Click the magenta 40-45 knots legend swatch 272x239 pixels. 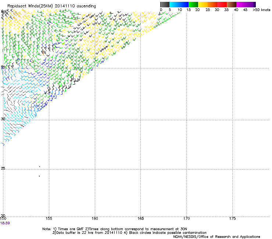click(241, 4)
